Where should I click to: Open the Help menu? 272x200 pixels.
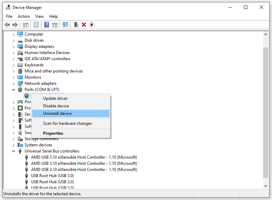[53, 16]
